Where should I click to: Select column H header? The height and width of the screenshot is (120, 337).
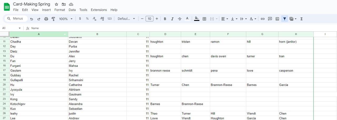[296, 34]
